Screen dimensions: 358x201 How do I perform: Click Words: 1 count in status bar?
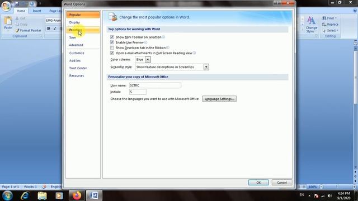coord(30,186)
